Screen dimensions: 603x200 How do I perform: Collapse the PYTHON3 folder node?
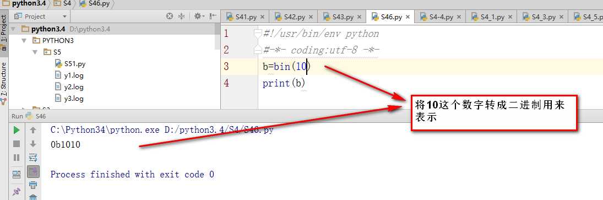point(24,40)
